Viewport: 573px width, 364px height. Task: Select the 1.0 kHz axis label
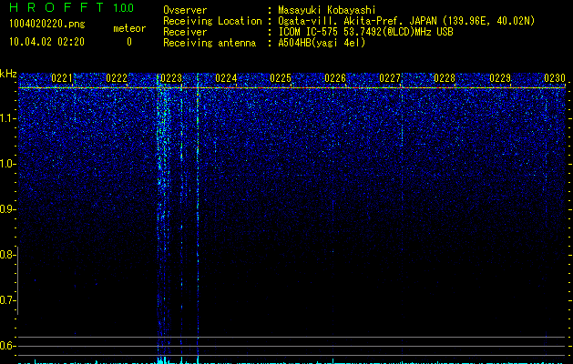8,164
